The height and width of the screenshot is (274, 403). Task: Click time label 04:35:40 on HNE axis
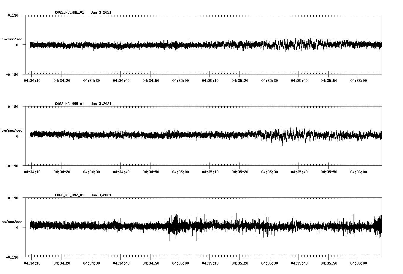(x=299, y=81)
